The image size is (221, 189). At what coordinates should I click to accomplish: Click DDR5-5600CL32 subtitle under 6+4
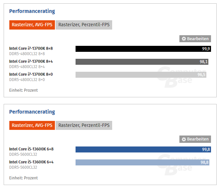pos(23,167)
